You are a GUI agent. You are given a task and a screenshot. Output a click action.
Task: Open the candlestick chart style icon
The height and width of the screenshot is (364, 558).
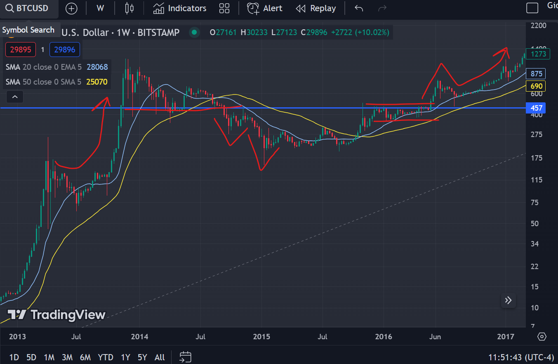point(129,8)
